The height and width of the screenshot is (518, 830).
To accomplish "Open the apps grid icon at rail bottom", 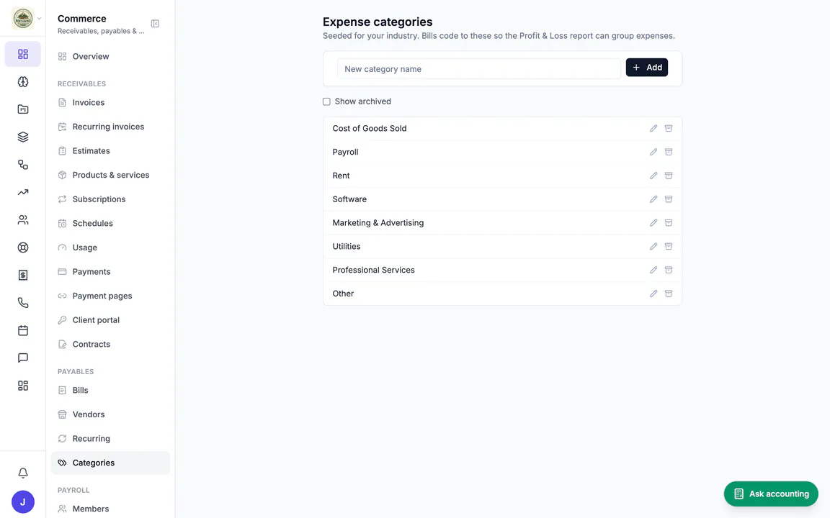I will click(x=23, y=386).
